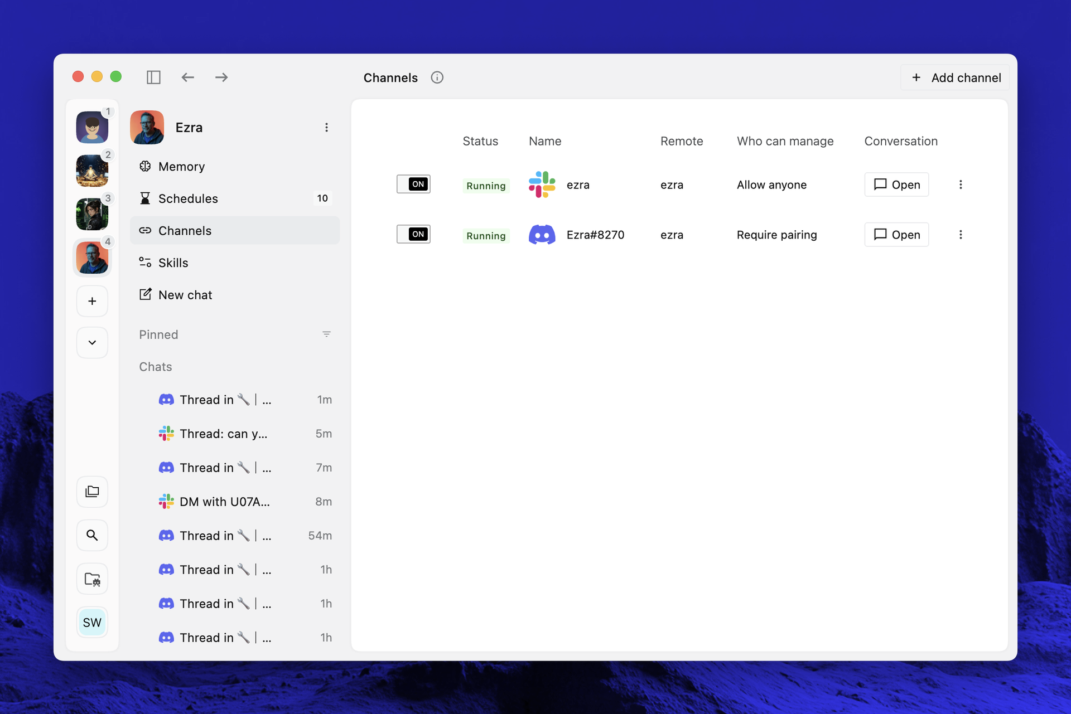Select the Channels menu item
1071x714 pixels.
tap(235, 231)
